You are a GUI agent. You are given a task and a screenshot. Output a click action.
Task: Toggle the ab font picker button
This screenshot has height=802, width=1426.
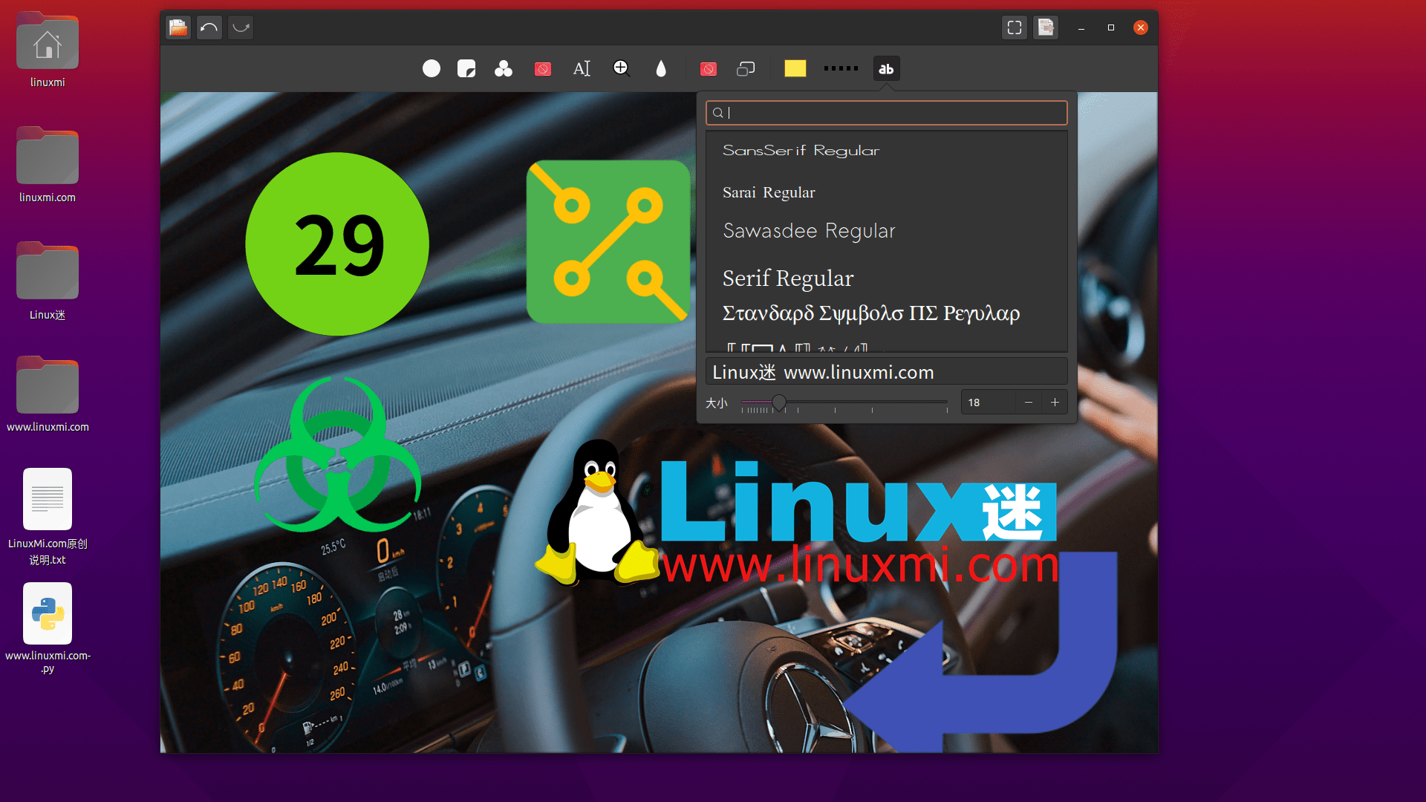point(886,68)
